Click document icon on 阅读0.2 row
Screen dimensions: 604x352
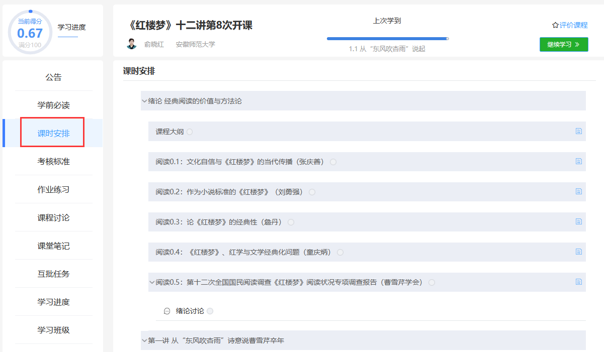578,191
